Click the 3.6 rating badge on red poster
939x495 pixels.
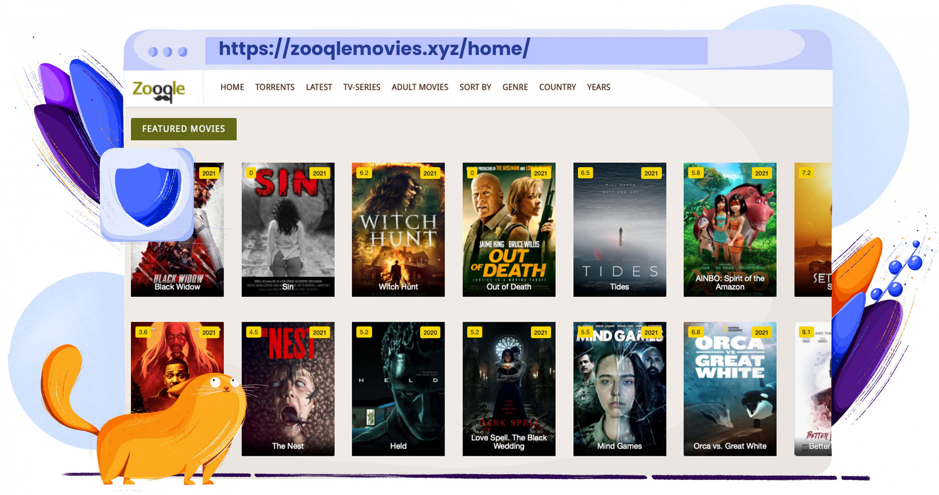pos(143,332)
